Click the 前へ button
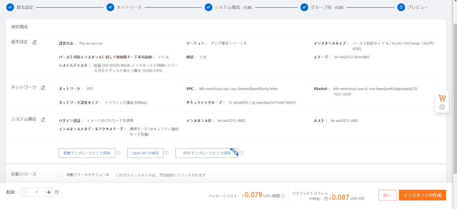The height and width of the screenshot is (209, 457). pos(387,195)
